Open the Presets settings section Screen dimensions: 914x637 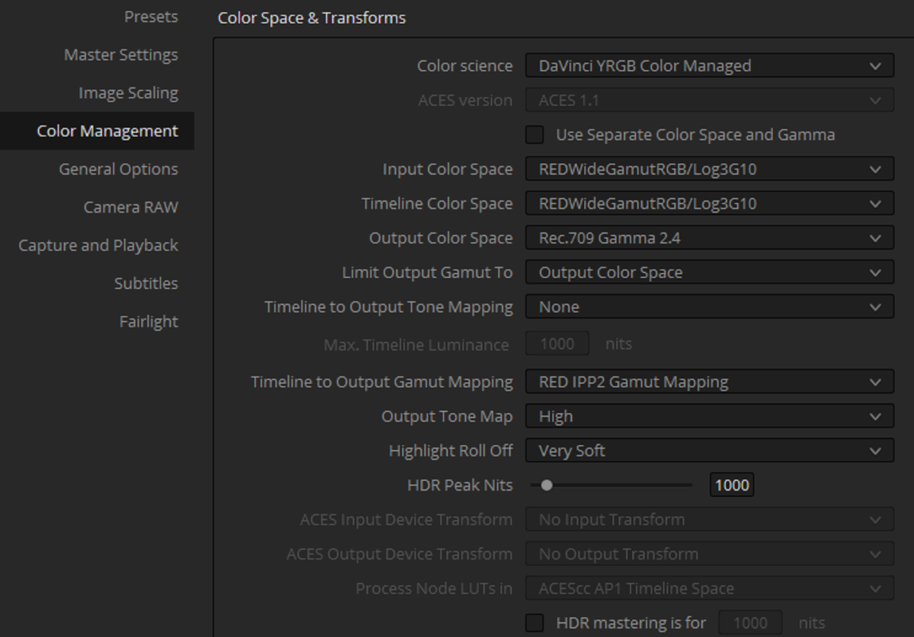(151, 17)
